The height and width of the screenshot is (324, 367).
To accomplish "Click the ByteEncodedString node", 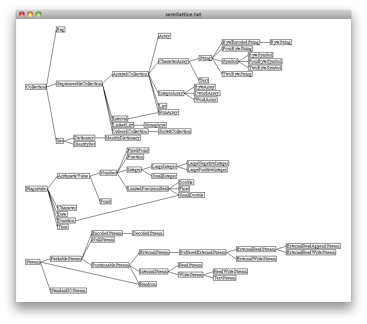I will 241,42.
